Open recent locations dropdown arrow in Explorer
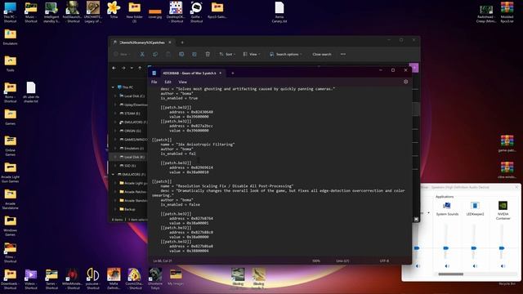 tap(132, 68)
